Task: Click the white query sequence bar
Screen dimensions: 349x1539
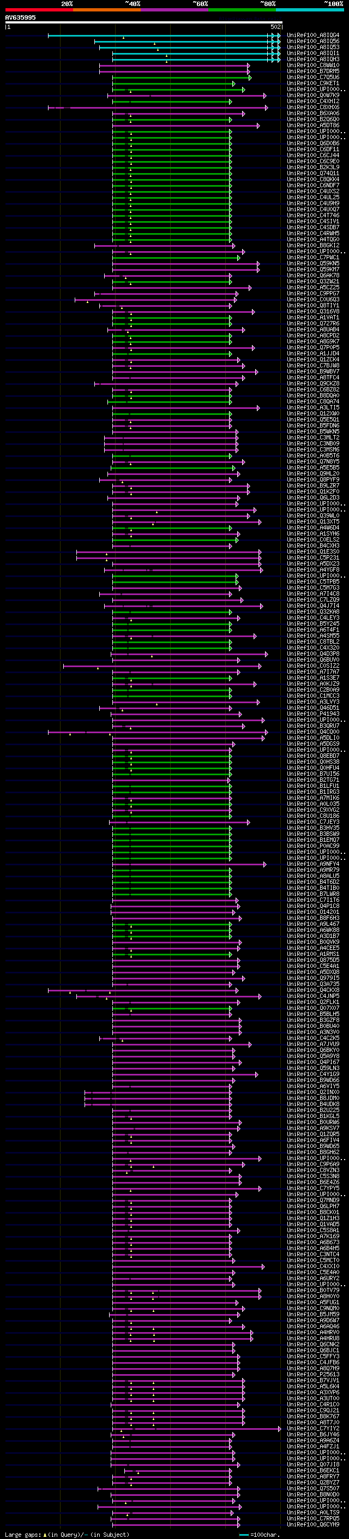Action: click(x=144, y=22)
